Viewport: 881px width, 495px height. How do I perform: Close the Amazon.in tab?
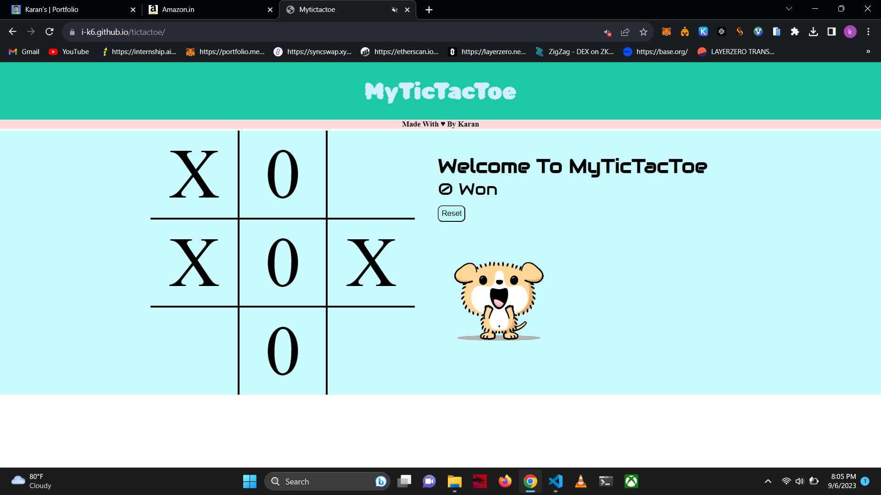(270, 10)
